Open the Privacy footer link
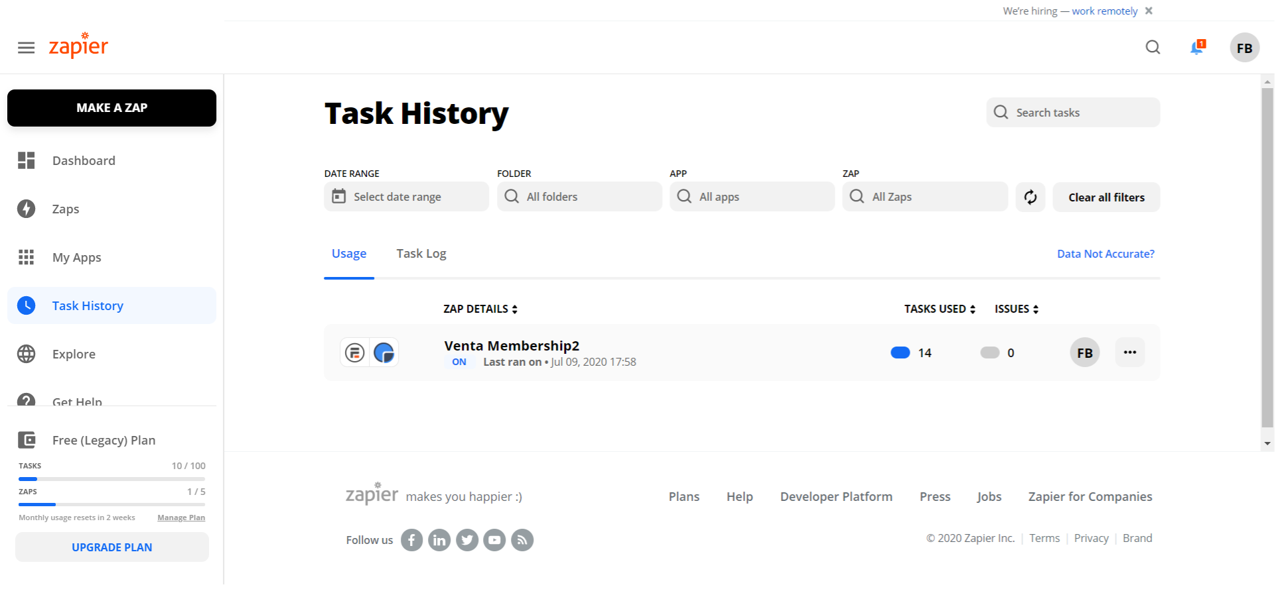Viewport: 1282px width, 597px height. [x=1091, y=538]
